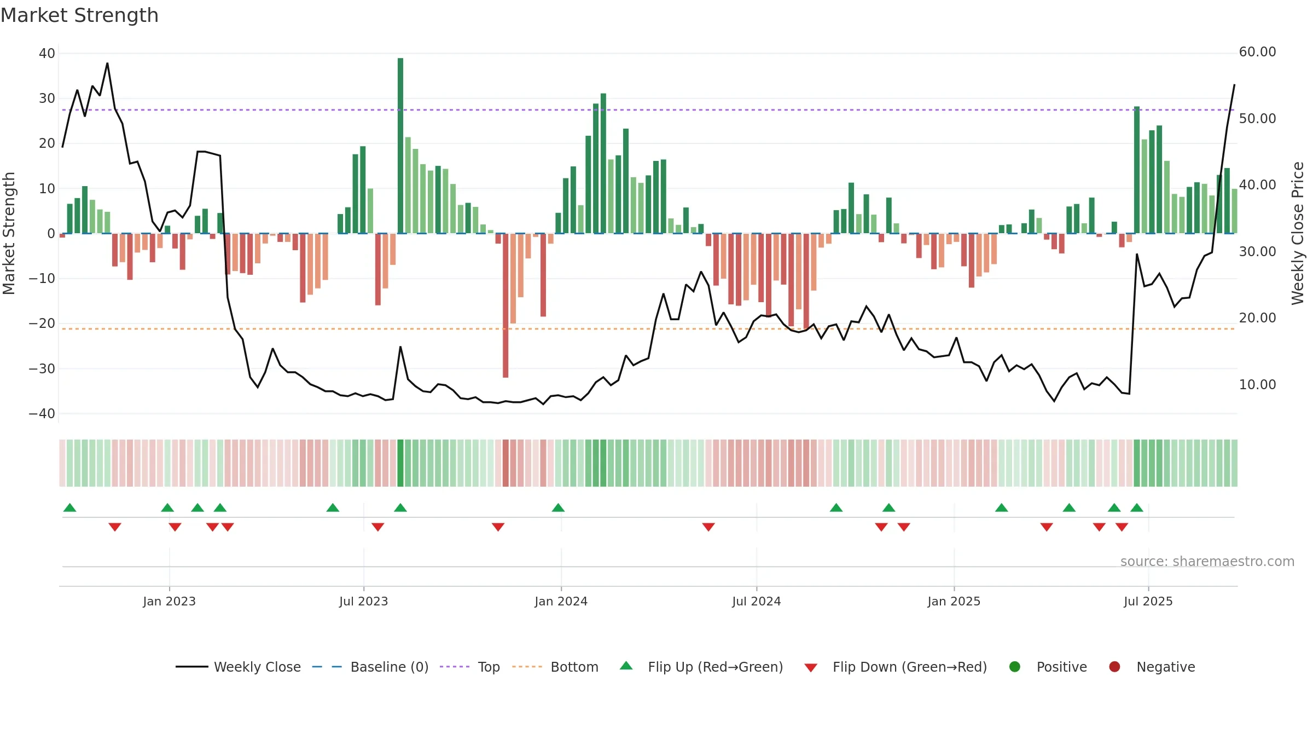Click the Flip Down triangle between Jan and Jul 2024
This screenshot has height=739, width=1313.
708,527
